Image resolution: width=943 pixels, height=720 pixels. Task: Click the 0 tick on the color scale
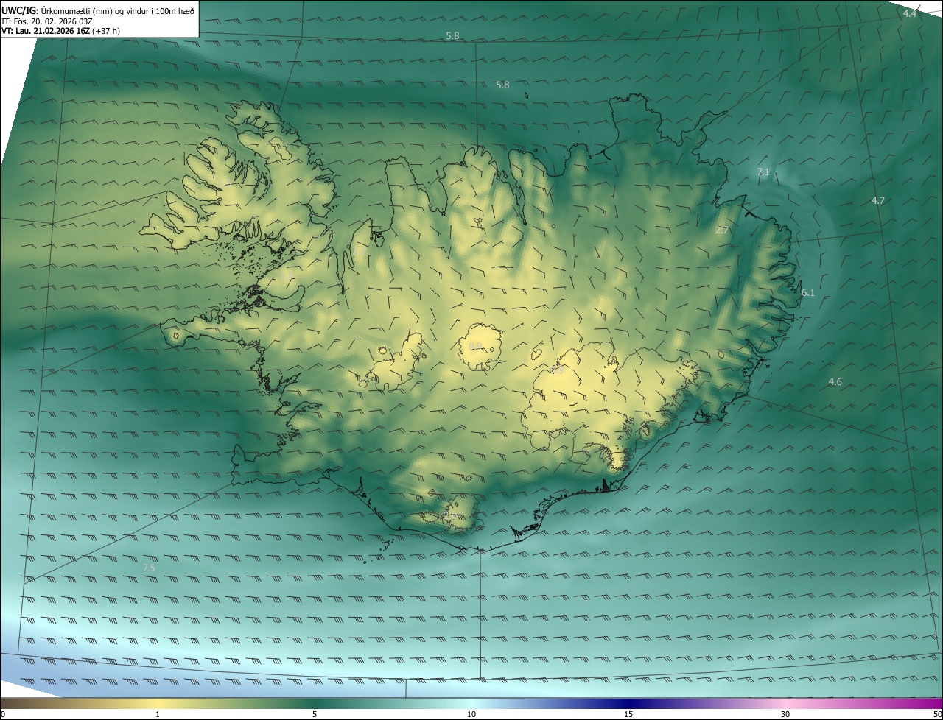tap(3, 714)
